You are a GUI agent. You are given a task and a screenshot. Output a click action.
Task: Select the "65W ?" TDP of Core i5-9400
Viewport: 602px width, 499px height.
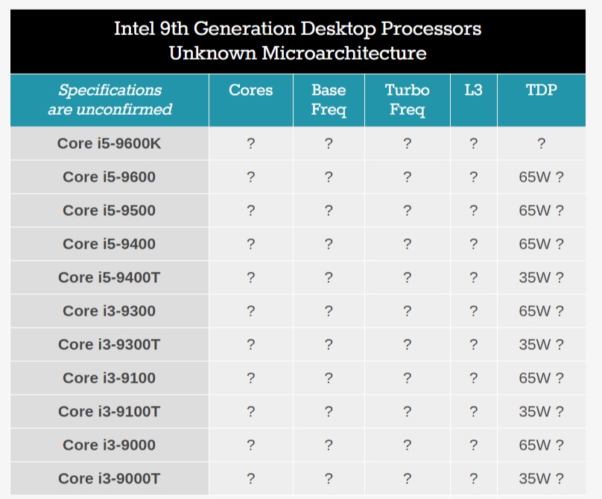pyautogui.click(x=542, y=244)
